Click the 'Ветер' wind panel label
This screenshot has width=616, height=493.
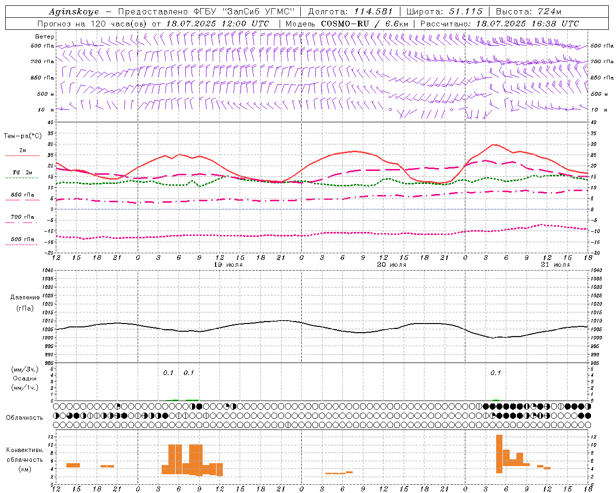tap(45, 37)
